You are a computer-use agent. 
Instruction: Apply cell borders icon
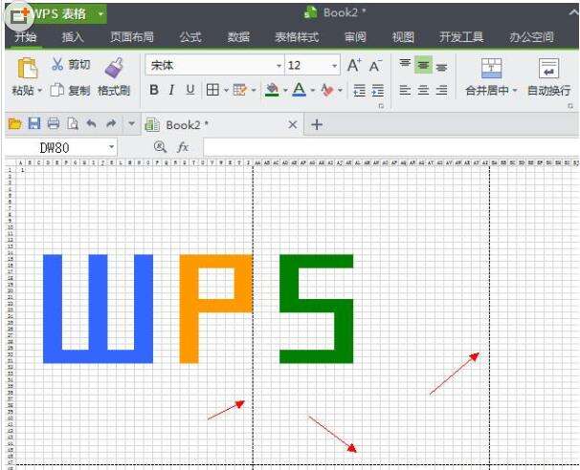[x=212, y=90]
